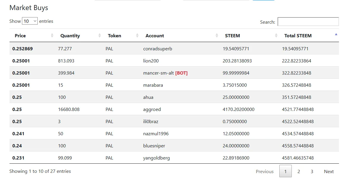This screenshot has height=182, width=347.
Task: Click account name ahua
Action: click(x=148, y=97)
